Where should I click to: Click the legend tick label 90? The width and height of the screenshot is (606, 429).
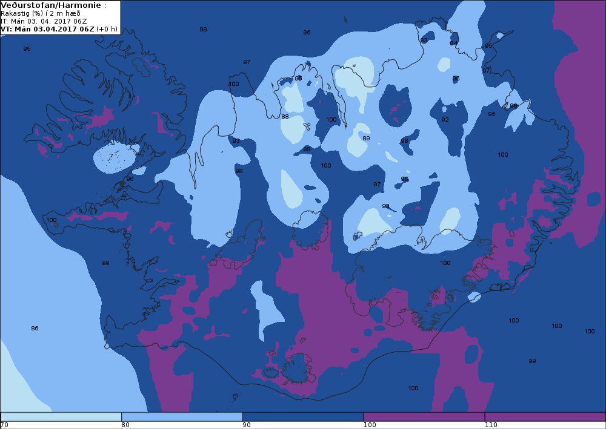point(247,425)
